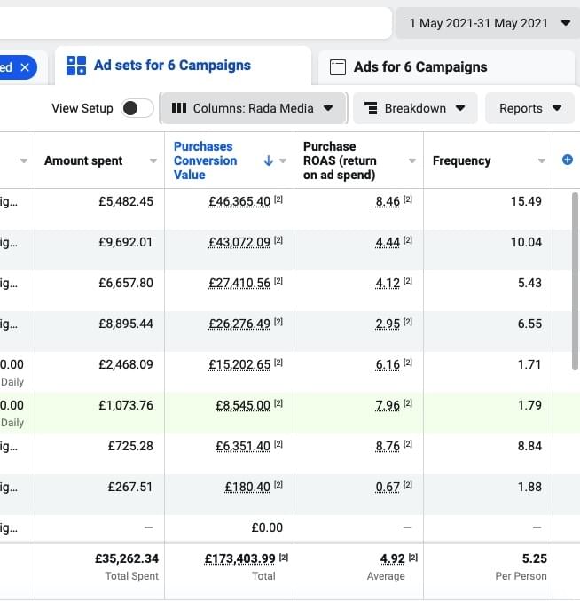Click the 8.76 Purchase ROAS value
Image resolution: width=580 pixels, height=601 pixels.
coord(388,446)
